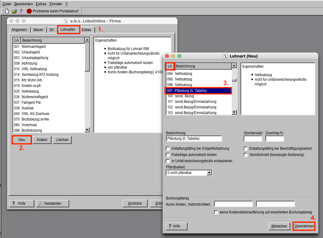The height and width of the screenshot is (238, 323).
Task: Click Hilfe in the Lohnart dialog
Action: point(177,226)
